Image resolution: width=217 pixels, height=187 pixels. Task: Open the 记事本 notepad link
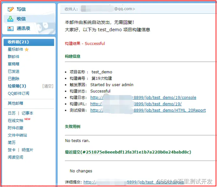pyautogui.click(x=27, y=113)
